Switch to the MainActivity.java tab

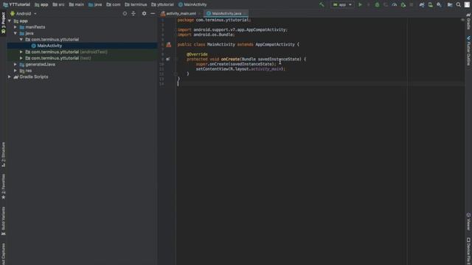coord(226,13)
